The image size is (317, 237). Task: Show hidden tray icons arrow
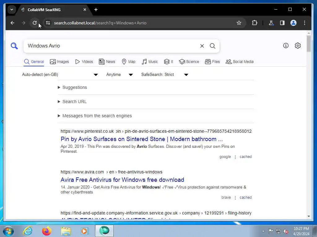263,231
